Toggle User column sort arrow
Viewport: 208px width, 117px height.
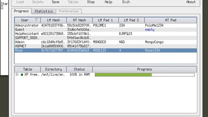coord(37,20)
